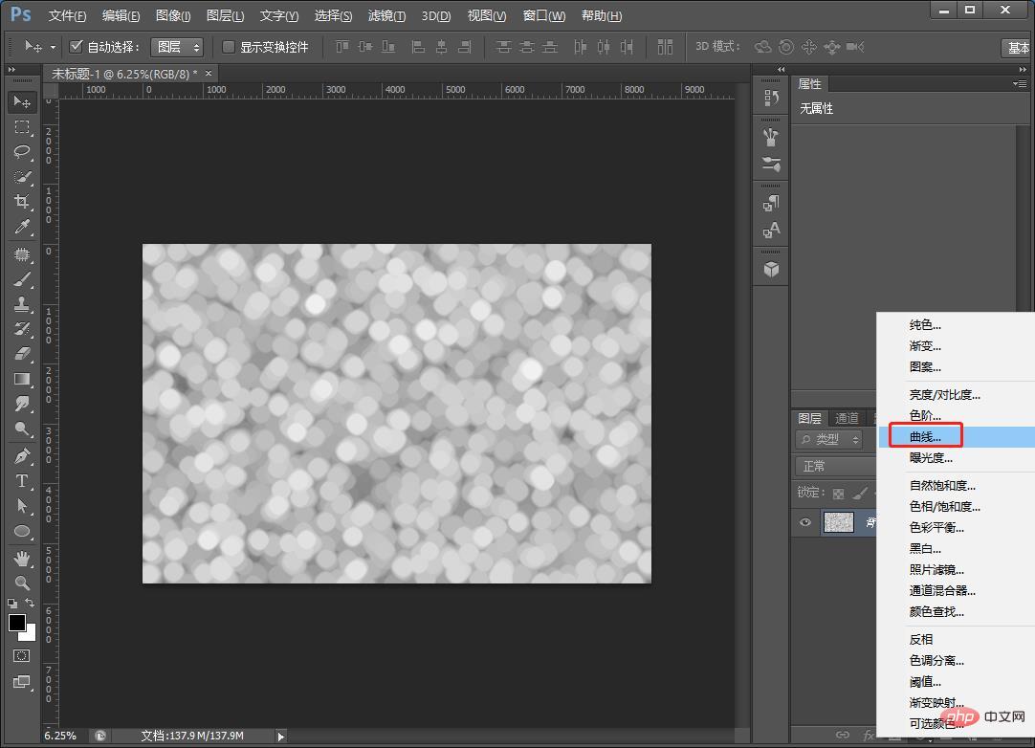Toggle Quick Mask mode
Viewport: 1035px width, 748px height.
[22, 655]
